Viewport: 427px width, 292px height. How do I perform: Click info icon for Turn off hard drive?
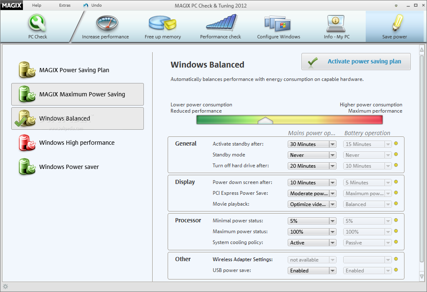[396, 165]
